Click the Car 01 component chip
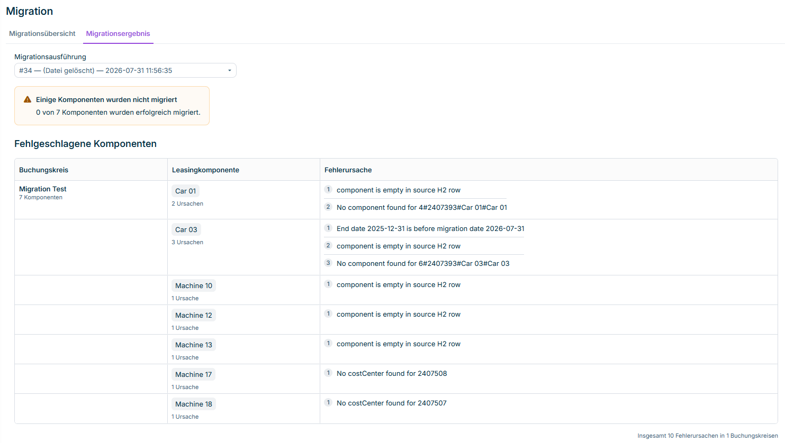785x443 pixels. pyautogui.click(x=186, y=191)
